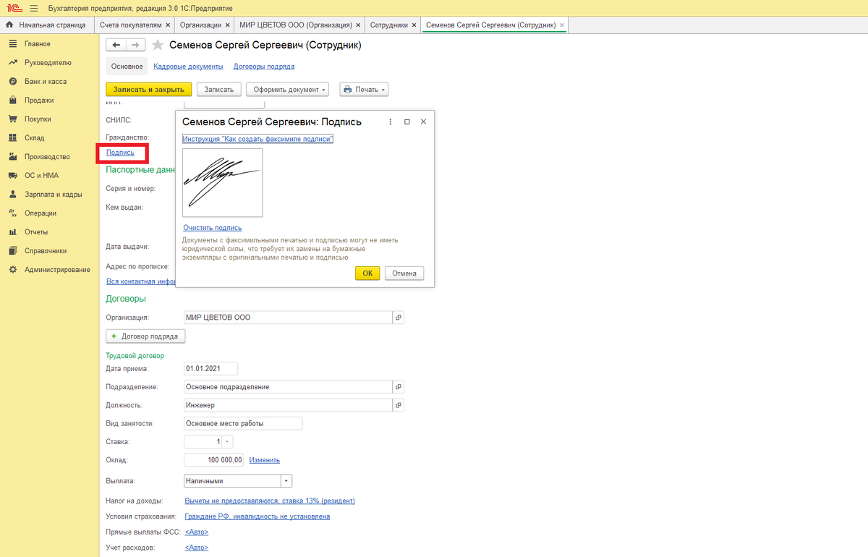Open signature dialog more-options dots

pyautogui.click(x=391, y=122)
